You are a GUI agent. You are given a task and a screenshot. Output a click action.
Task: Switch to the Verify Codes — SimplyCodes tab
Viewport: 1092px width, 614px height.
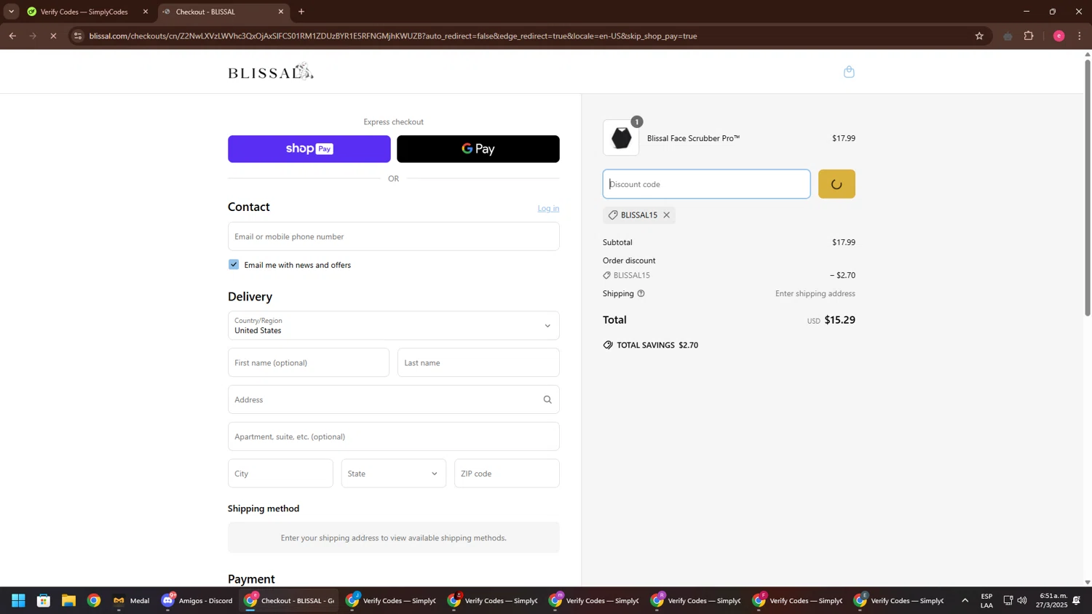coord(84,12)
